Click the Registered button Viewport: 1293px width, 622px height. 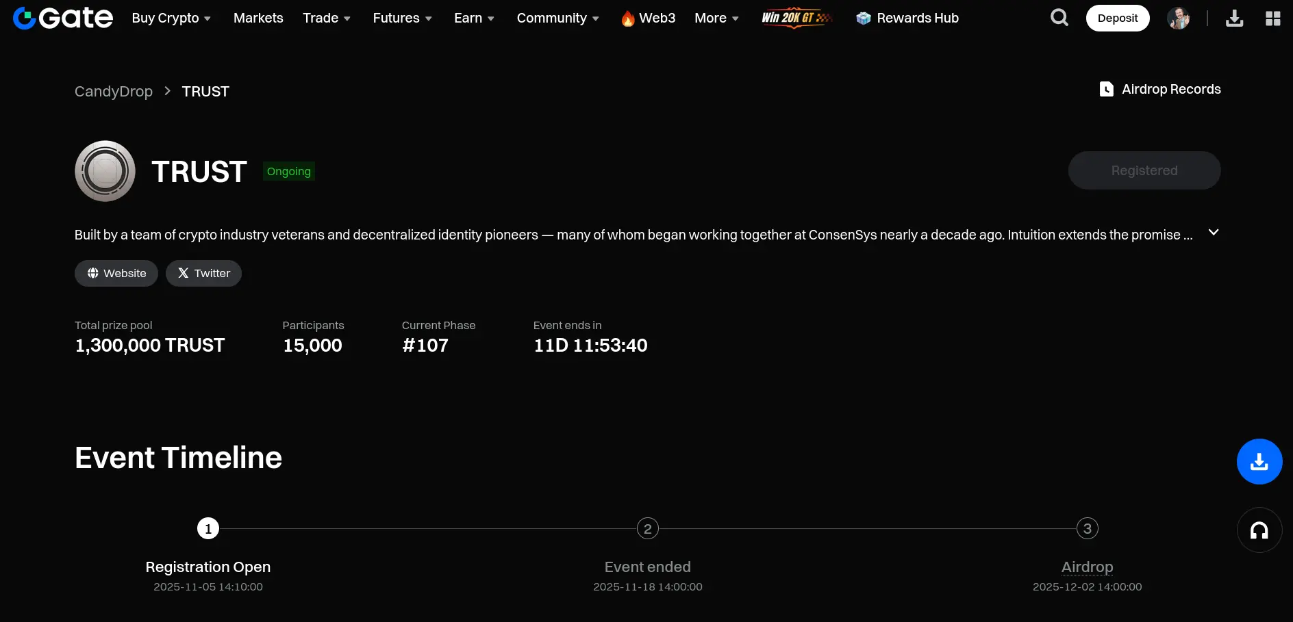[1144, 170]
